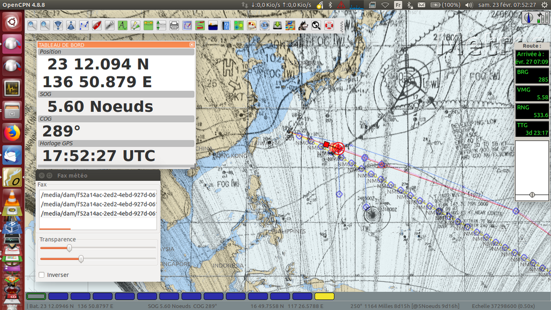Open the print chart function
This screenshot has width=551, height=310.
pyautogui.click(x=174, y=25)
